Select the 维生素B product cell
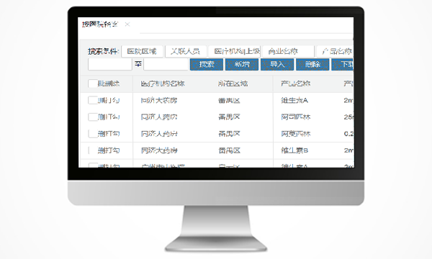This screenshot has height=259, width=432. (294, 150)
